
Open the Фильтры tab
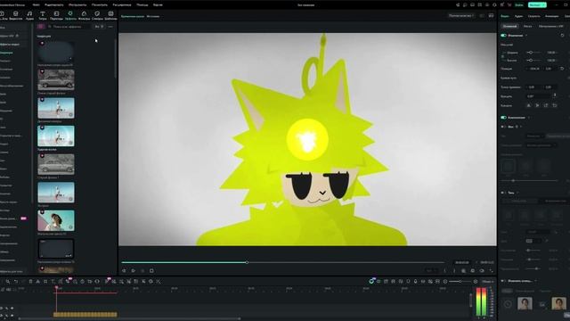point(84,15)
